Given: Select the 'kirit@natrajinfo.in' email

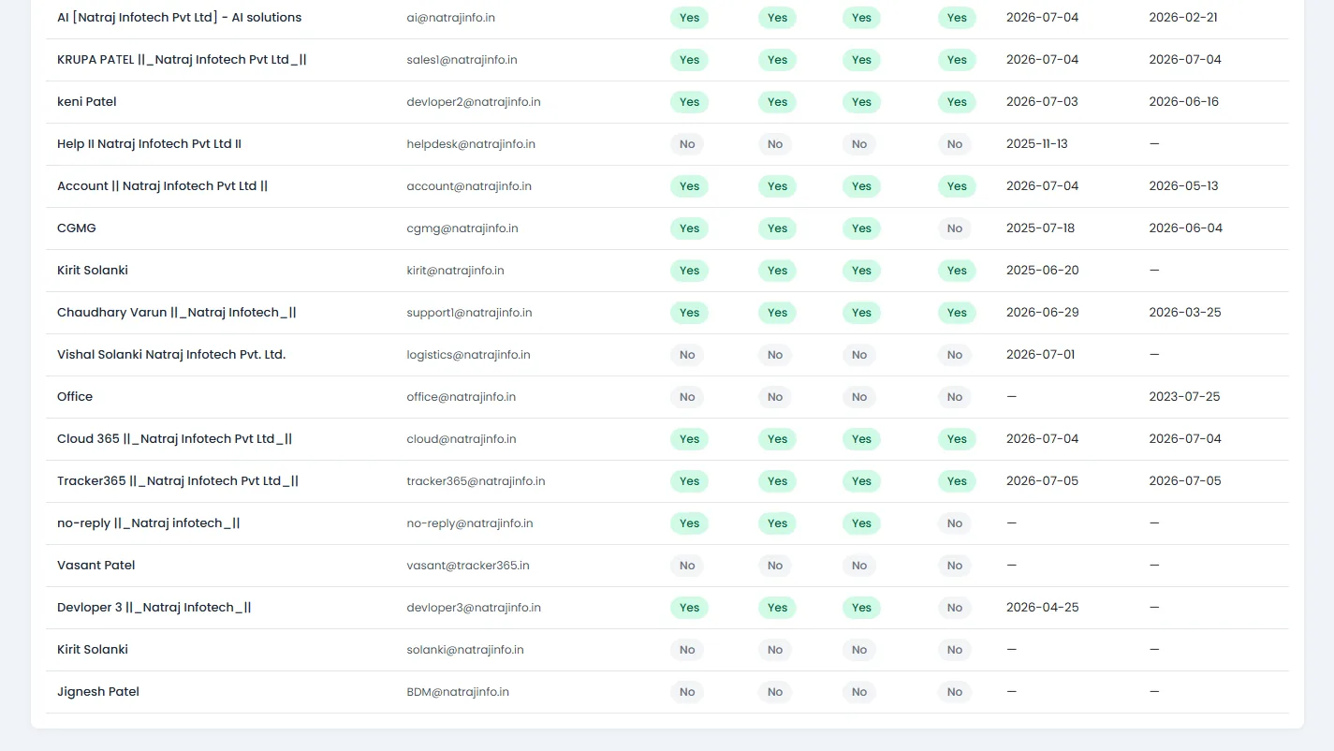Looking at the screenshot, I should click(x=455, y=271).
